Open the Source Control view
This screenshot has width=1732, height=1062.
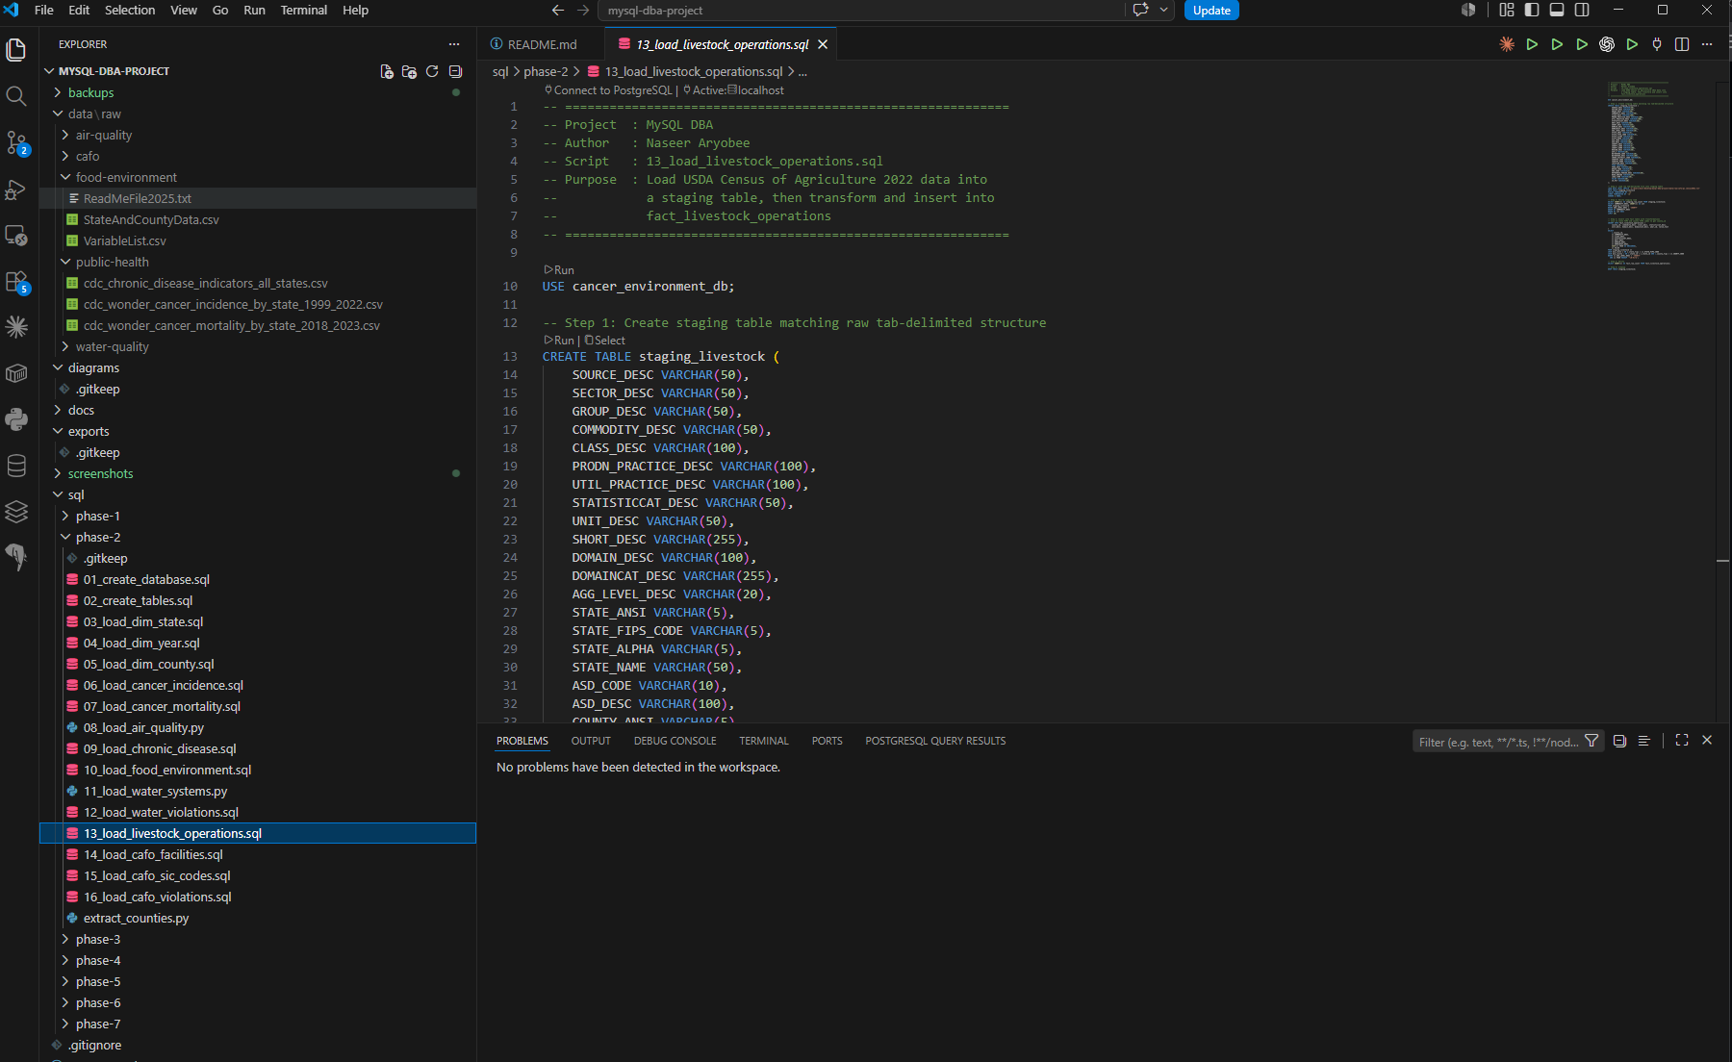[16, 142]
